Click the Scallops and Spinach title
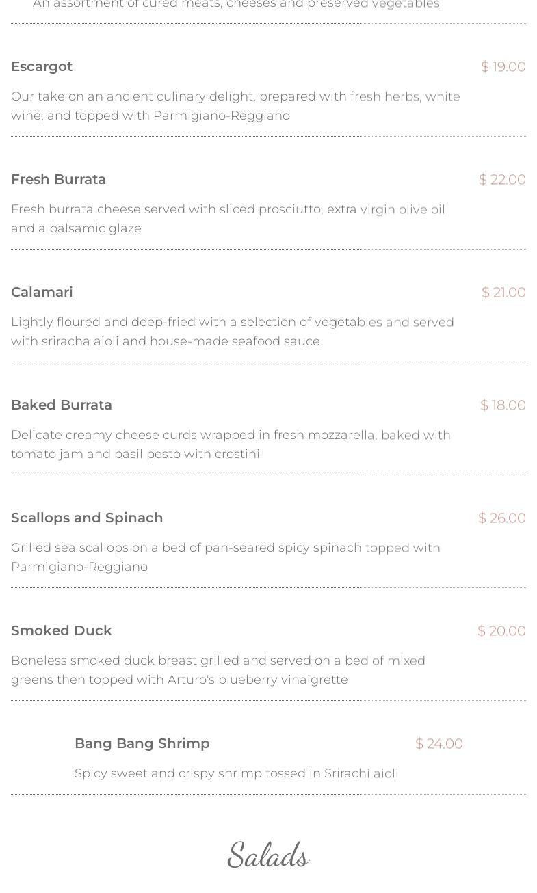Image resolution: width=537 pixels, height=893 pixels. click(x=87, y=518)
